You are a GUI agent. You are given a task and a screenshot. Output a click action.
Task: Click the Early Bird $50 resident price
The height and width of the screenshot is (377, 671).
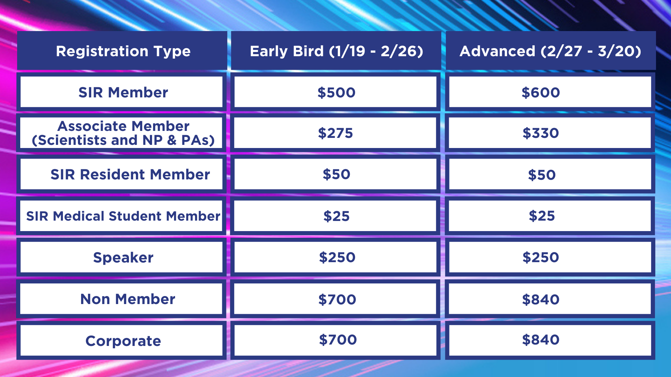pos(335,174)
